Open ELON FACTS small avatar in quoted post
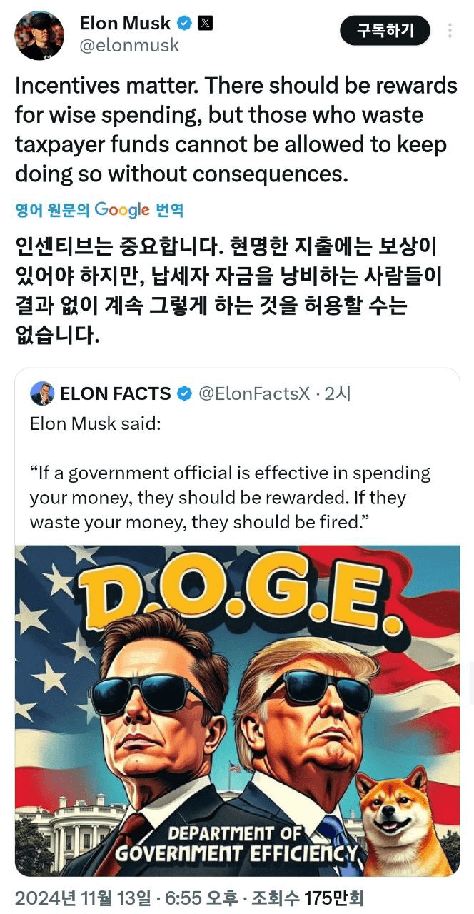 42,393
